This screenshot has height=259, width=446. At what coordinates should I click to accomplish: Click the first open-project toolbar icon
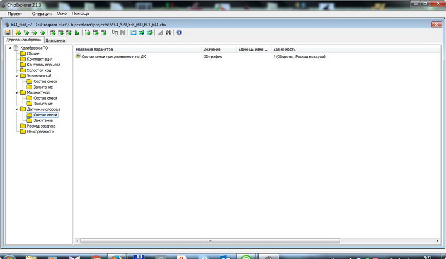pos(18,32)
